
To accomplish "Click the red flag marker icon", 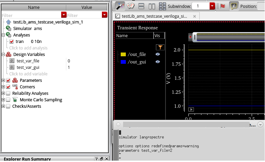I will [222, 6].
